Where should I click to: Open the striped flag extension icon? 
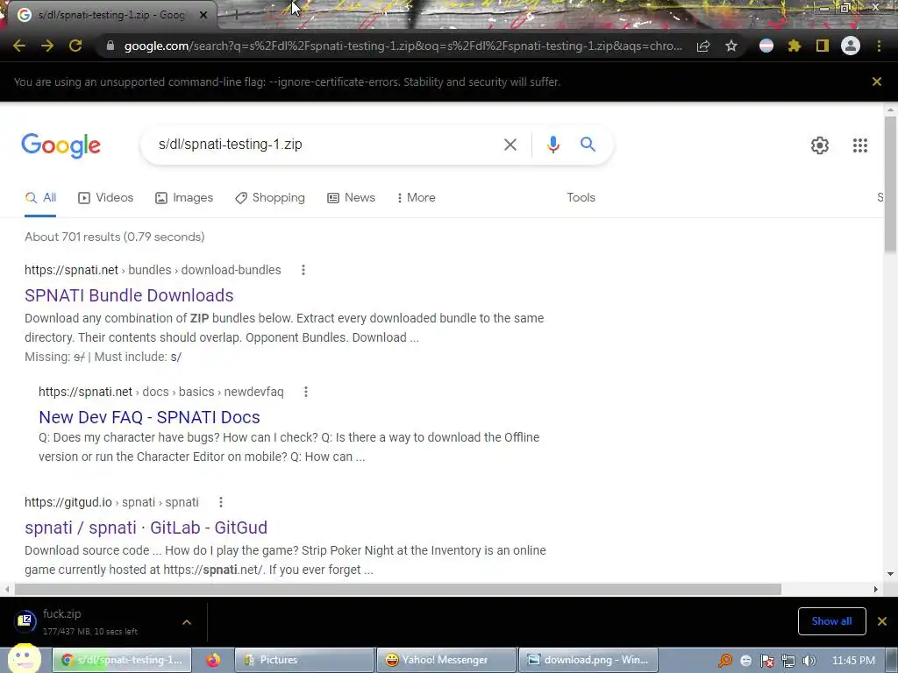766,46
